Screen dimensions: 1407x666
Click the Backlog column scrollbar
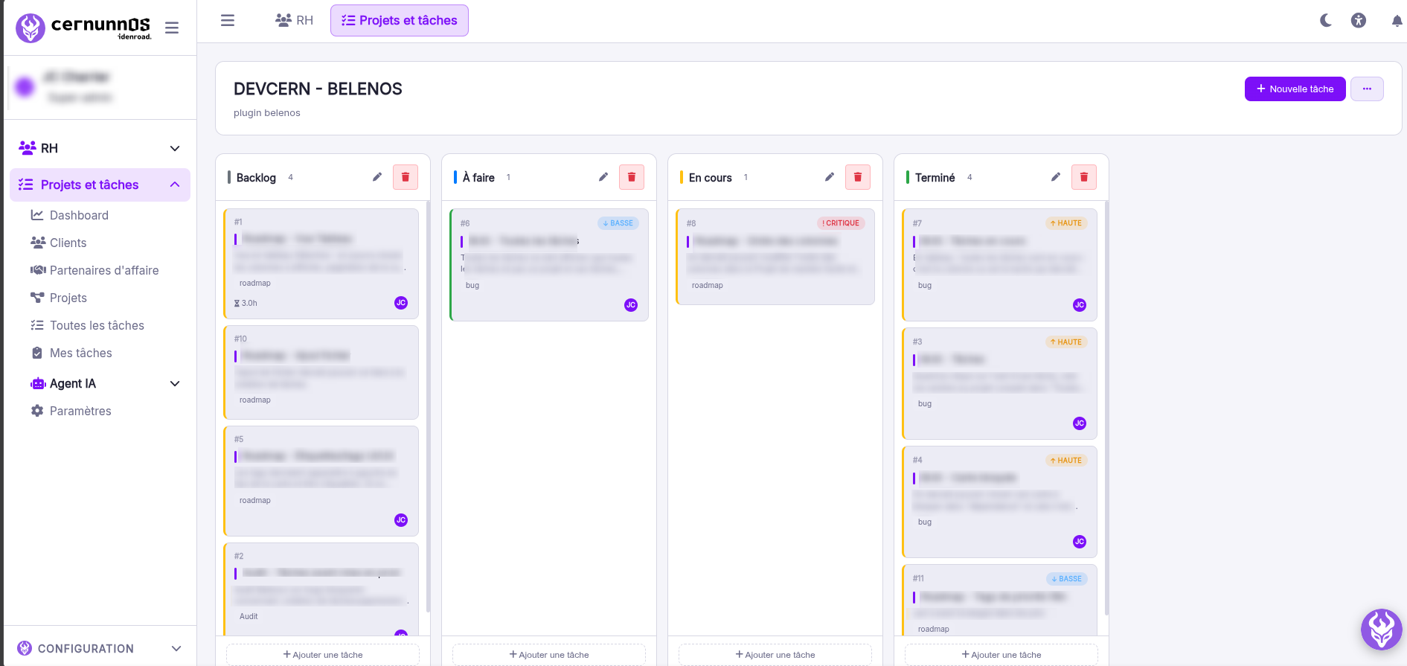(x=428, y=406)
